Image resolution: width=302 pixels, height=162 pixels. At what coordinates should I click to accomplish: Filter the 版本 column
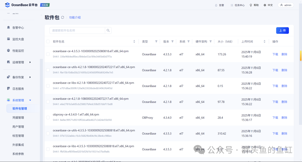(172, 42)
